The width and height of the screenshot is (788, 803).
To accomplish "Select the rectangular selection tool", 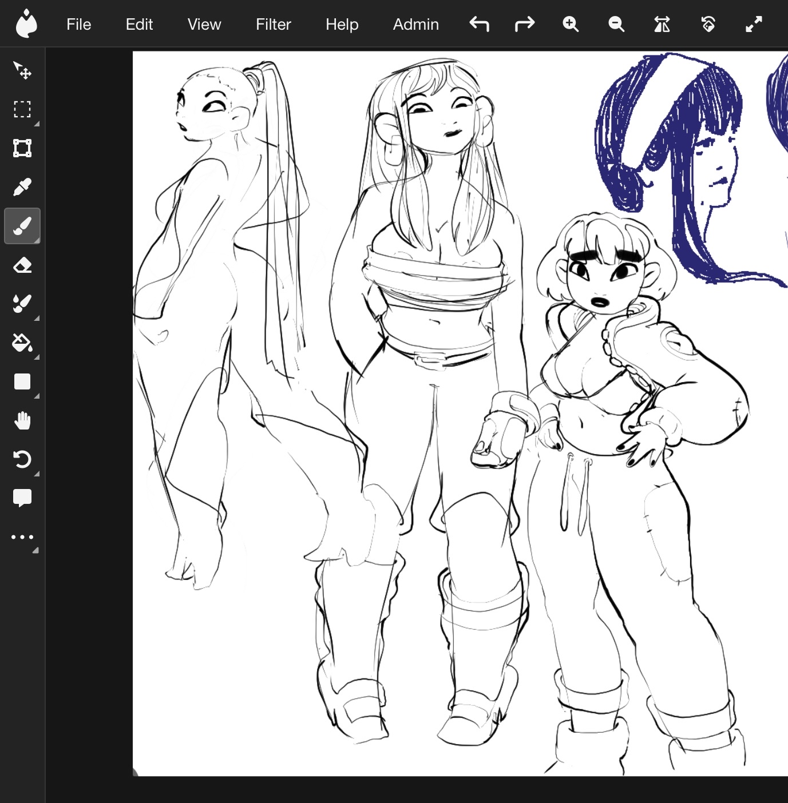I will point(22,109).
